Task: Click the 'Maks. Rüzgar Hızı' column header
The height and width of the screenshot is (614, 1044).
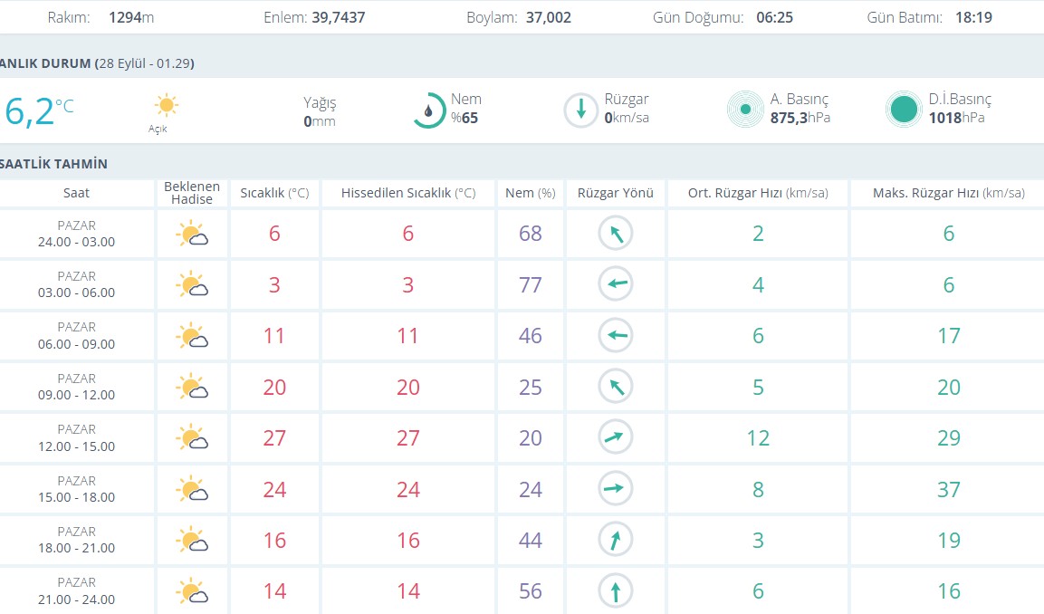Action: tap(948, 193)
